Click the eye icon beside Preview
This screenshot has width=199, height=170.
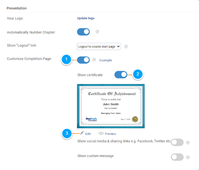[x=101, y=134]
